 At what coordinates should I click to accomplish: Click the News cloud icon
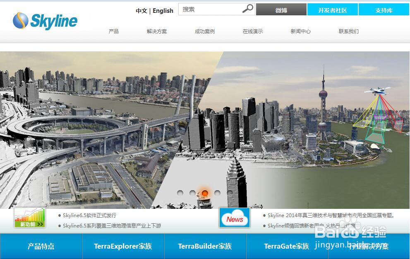click(x=235, y=218)
